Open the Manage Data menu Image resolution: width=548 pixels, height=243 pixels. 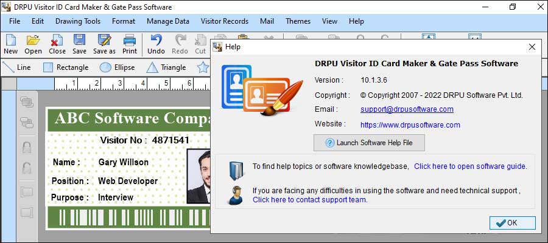168,21
